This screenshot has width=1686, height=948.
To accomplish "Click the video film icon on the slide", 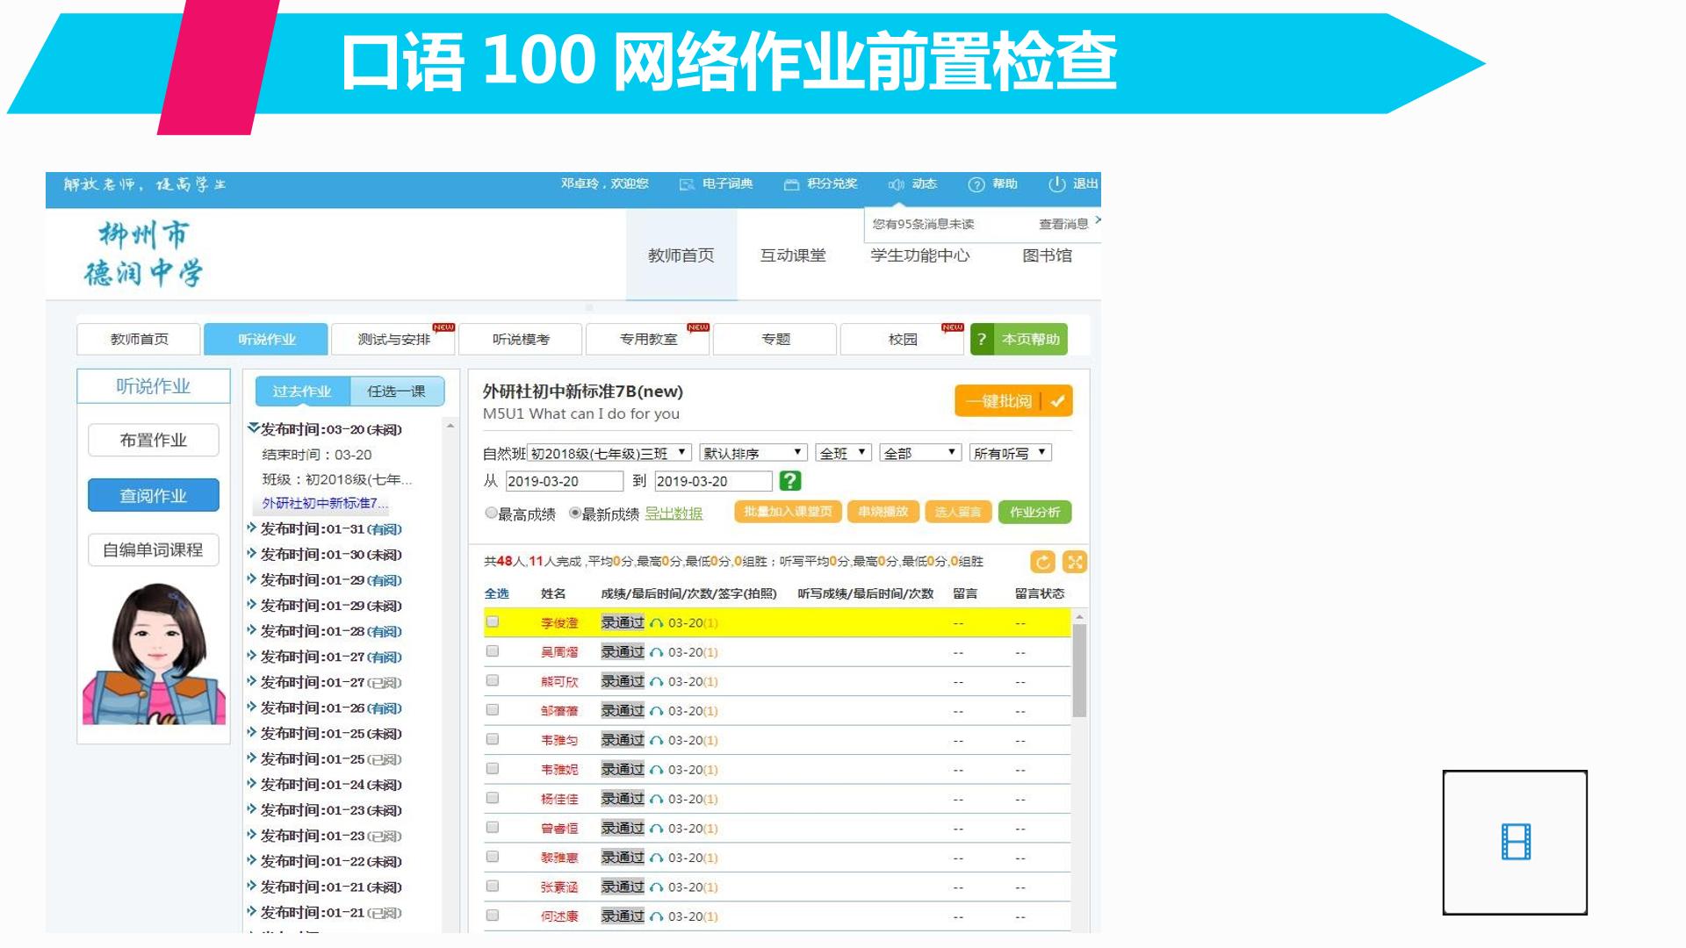I will [1515, 842].
